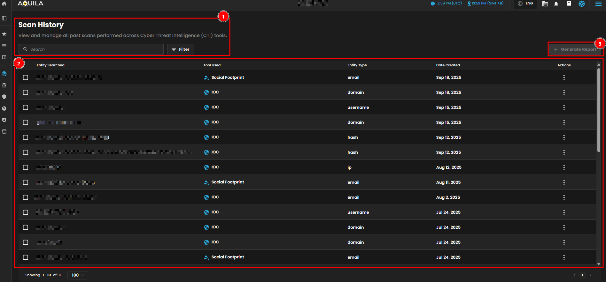Screen dimensions: 606x282
Task: Click the organization building icon
Action: tap(545, 4)
